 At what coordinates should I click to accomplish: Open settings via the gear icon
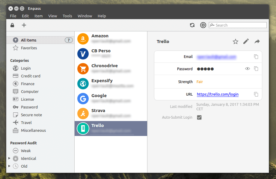[x=203, y=25]
